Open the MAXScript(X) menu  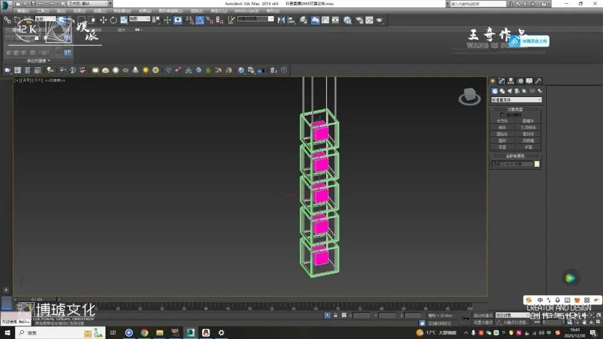coord(247,11)
